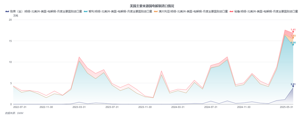The image size is (304, 118).
Task: Click the 2024-07-31 x-axis date label
Action: [211, 106]
